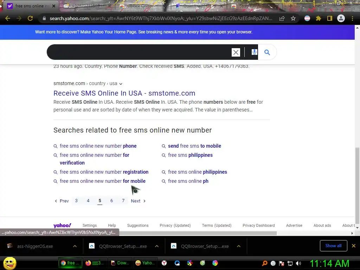Go to results page 3
Image resolution: width=360 pixels, height=270 pixels.
click(76, 201)
